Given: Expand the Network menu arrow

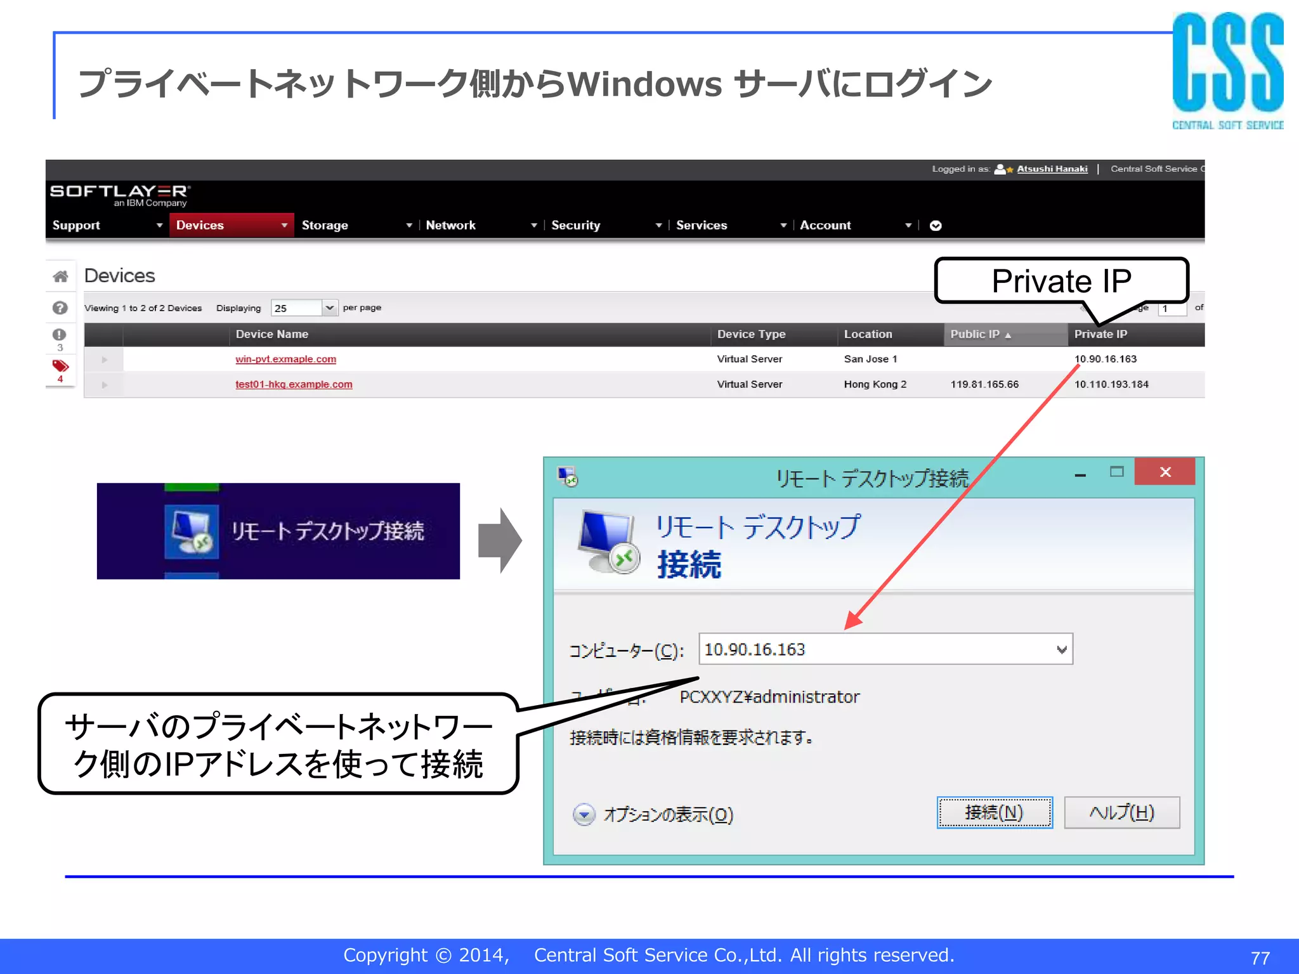Looking at the screenshot, I should tap(534, 226).
